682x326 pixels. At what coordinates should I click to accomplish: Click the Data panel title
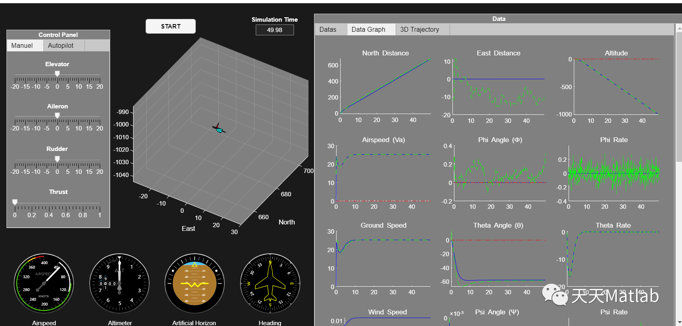[x=499, y=19]
